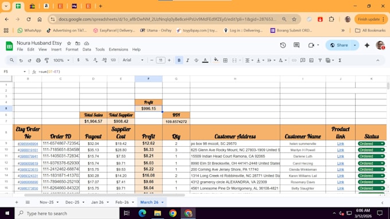
Task: Click the Share button
Action: pyautogui.click(x=339, y=45)
